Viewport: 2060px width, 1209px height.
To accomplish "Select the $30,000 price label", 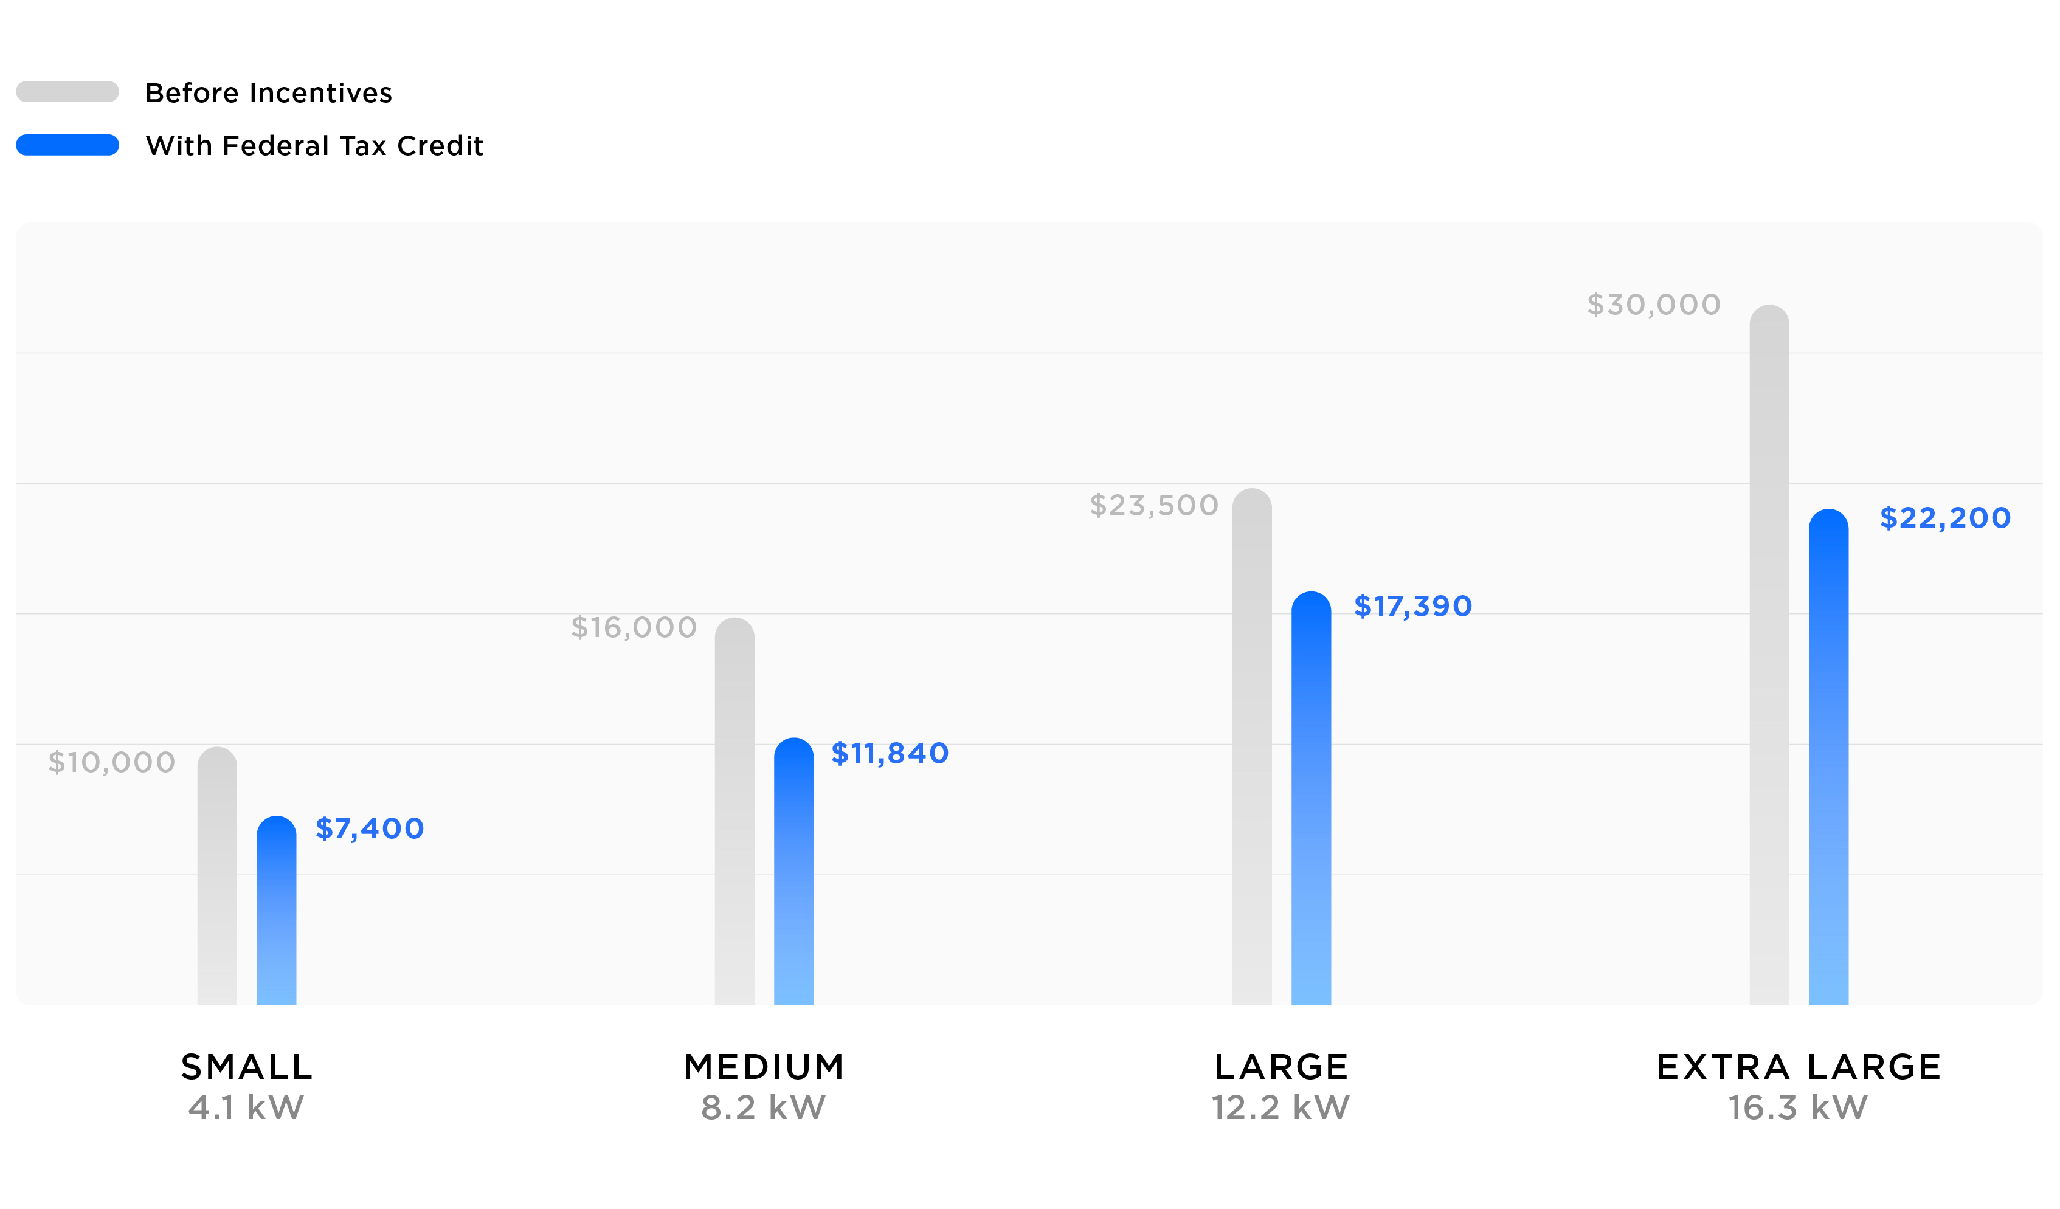I will (x=1653, y=305).
